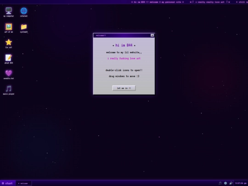Select the framed picture desktop icon
This screenshot has height=186, width=248.
[x=9, y=28]
